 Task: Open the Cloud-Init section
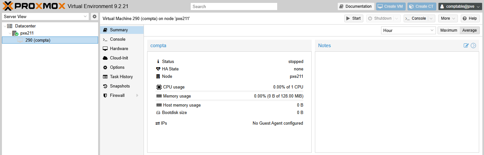click(122, 58)
